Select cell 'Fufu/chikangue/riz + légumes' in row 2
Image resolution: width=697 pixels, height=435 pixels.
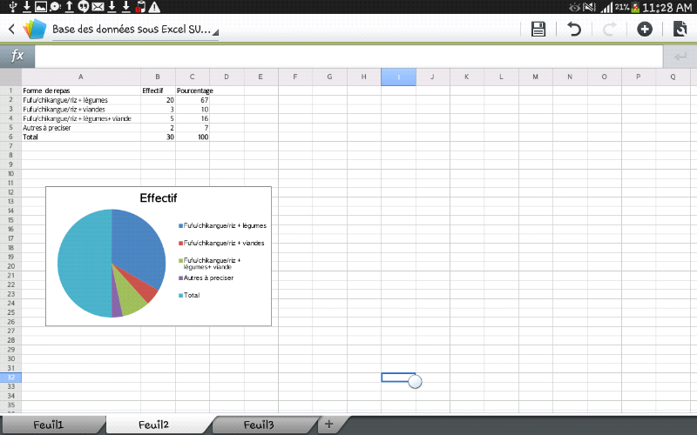(81, 100)
